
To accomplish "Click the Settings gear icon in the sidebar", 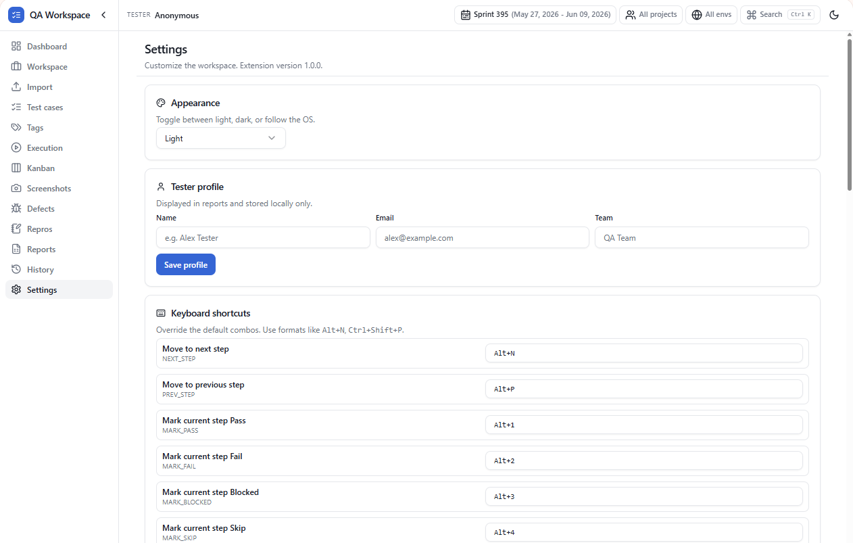I will 16,290.
